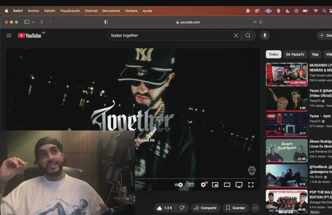
Task: Click the Compartir share button
Action: click(x=205, y=208)
